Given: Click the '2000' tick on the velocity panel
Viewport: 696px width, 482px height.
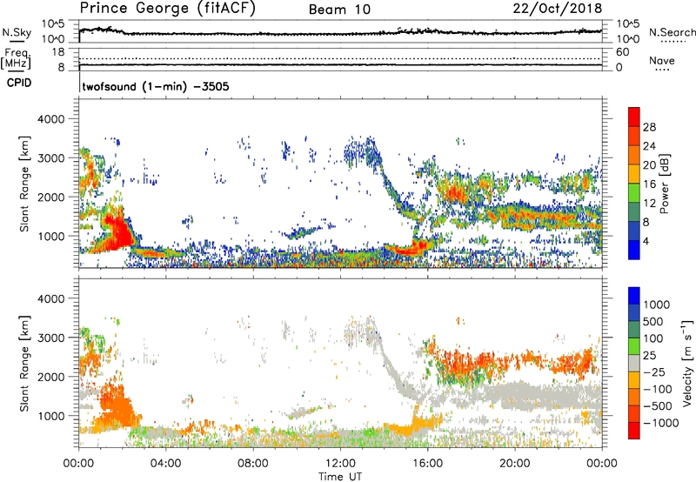Looking at the screenshot, I should 50,377.
